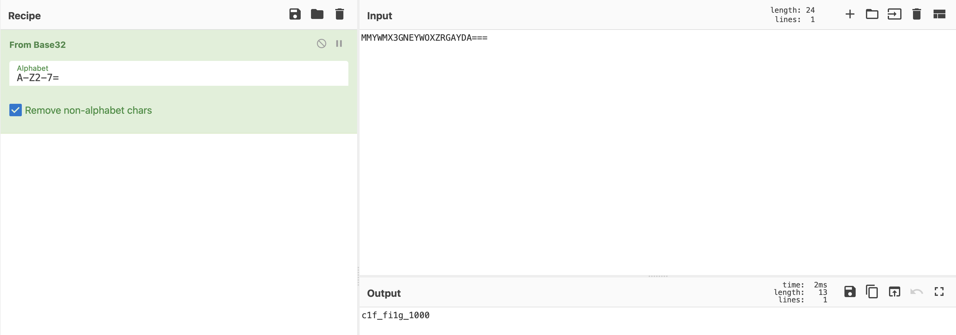956x335 pixels.
Task: Disable the From Base32 operation
Action: pos(321,44)
